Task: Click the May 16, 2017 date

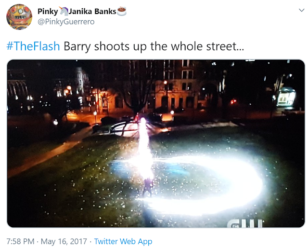Action: pos(64,241)
